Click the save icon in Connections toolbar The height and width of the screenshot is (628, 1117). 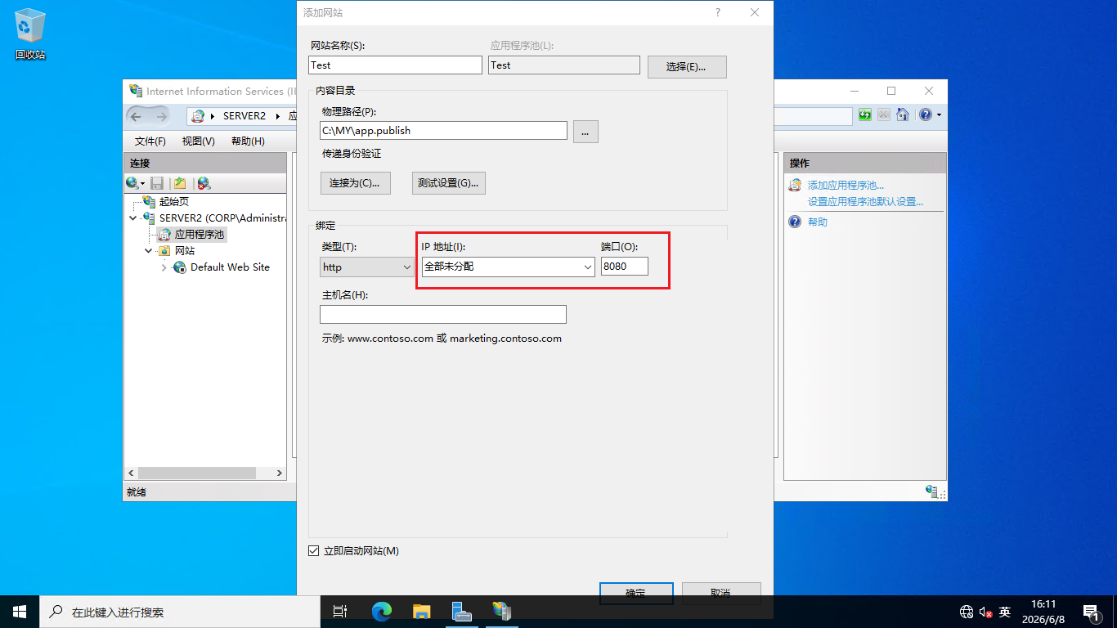[157, 183]
